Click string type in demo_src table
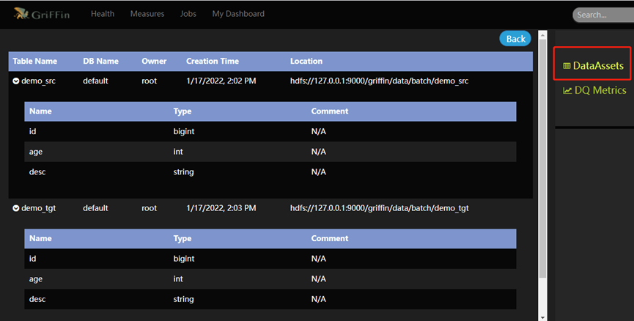 [183, 171]
